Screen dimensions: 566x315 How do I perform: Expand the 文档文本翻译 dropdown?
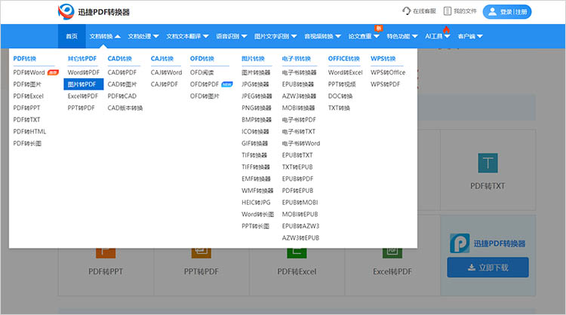pyautogui.click(x=187, y=36)
